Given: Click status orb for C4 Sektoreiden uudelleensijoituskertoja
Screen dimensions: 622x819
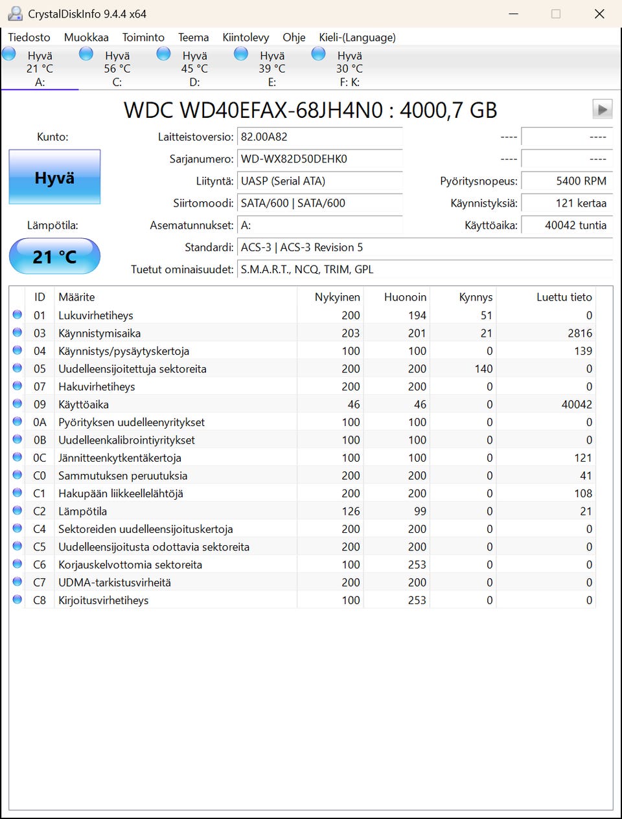Looking at the screenshot, I should [17, 528].
